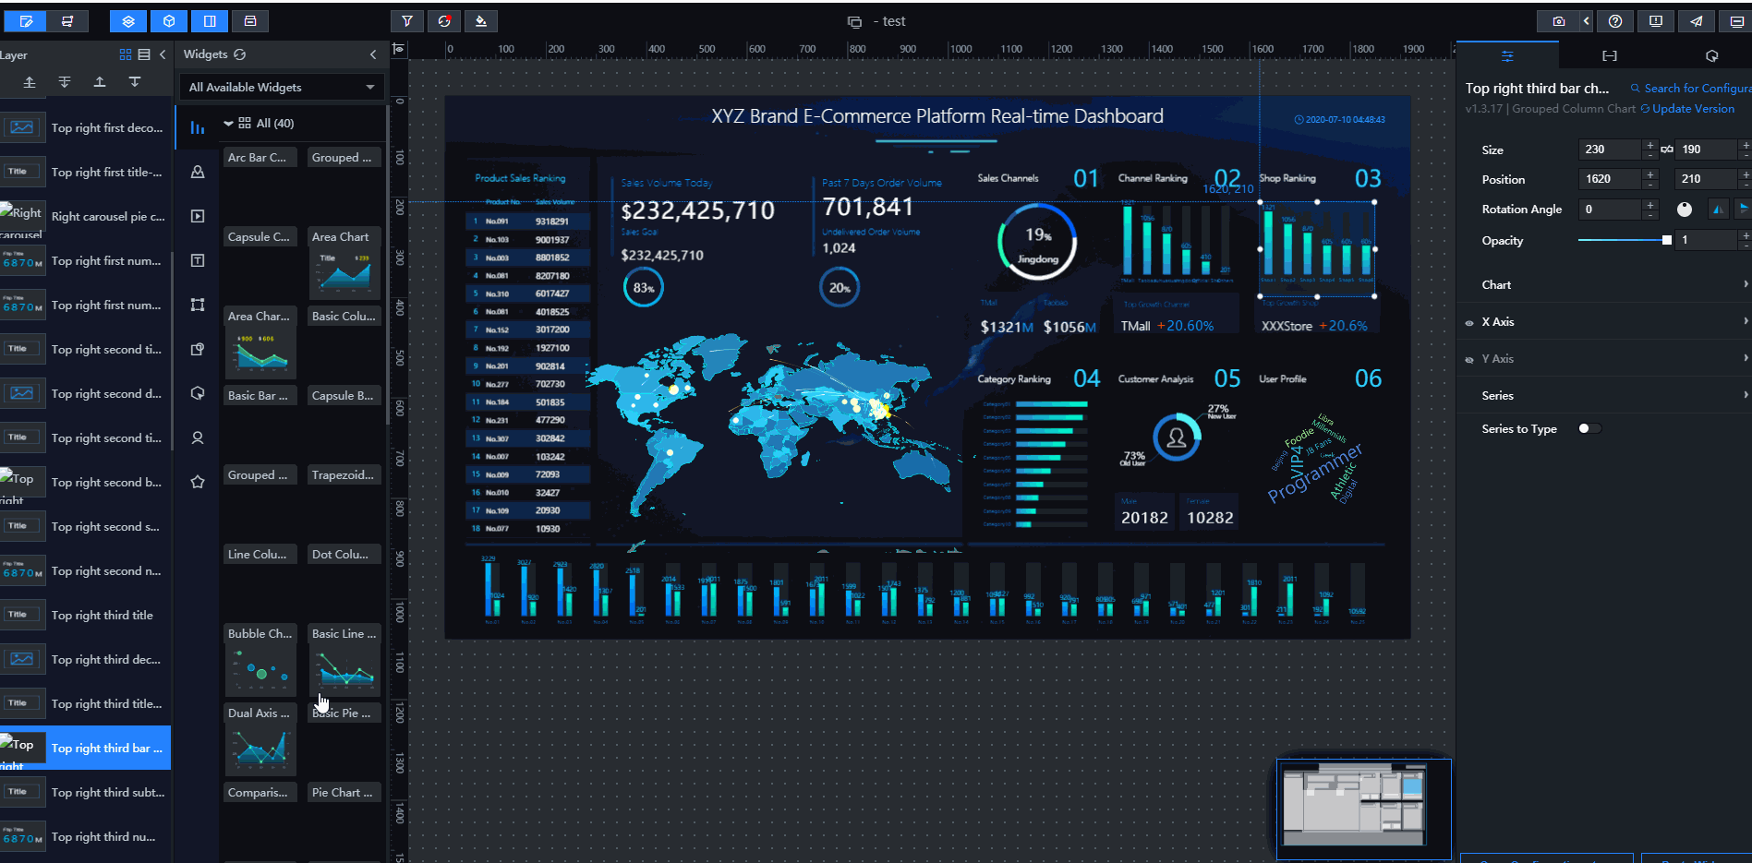Click the paint bucket theme icon
This screenshot has width=1752, height=863.
481,21
